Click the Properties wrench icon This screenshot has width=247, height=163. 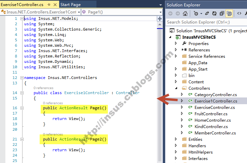click(x=184, y=43)
